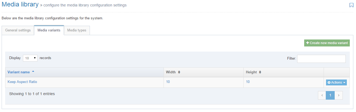Go to the next page arrow
This screenshot has height=112, width=356.
click(x=338, y=95)
